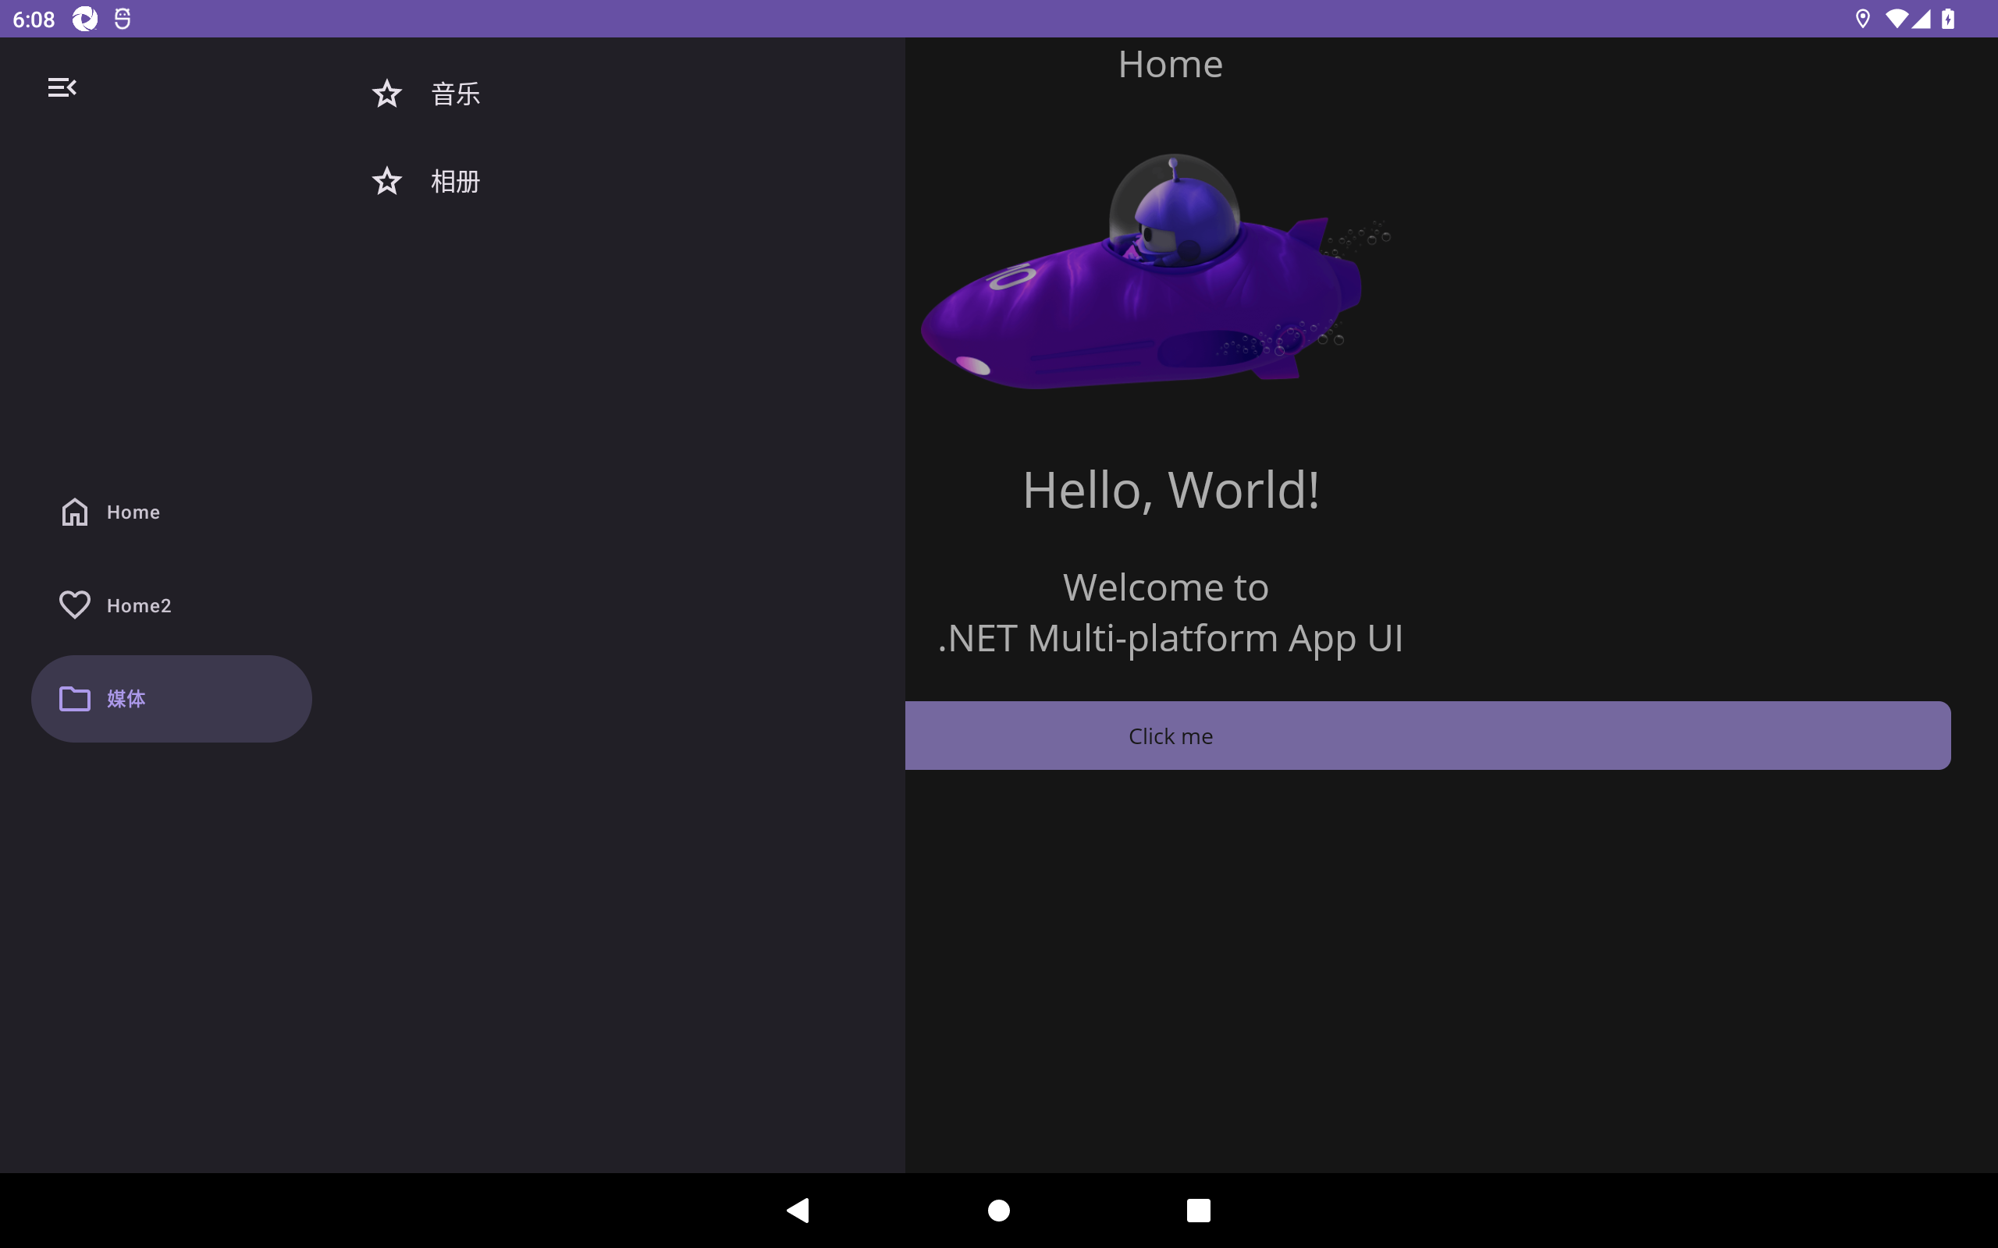Click the star icon beside 相册
Screen dimensions: 1998x1248
pos(386,181)
